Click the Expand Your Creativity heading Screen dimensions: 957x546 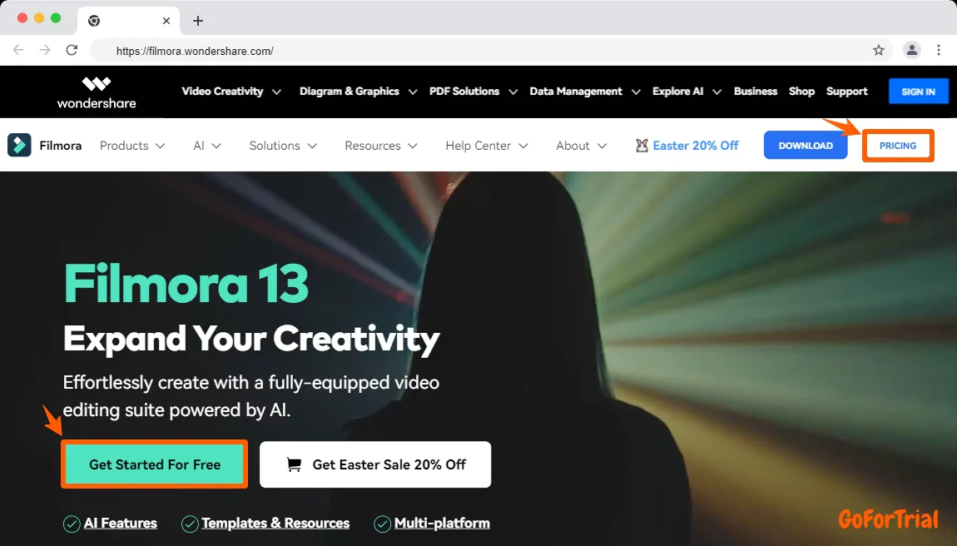click(x=251, y=339)
